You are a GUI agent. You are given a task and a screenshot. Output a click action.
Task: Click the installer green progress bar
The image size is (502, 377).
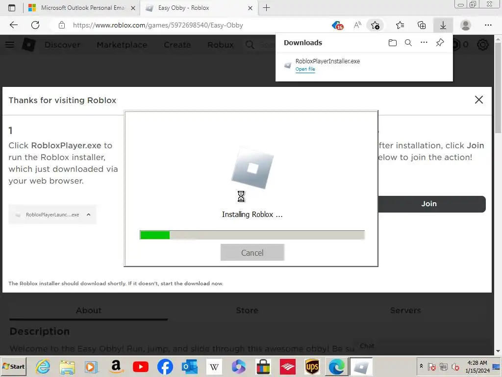(x=252, y=235)
